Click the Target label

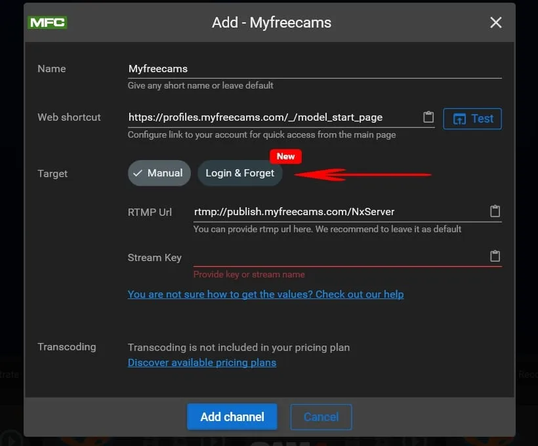pyautogui.click(x=52, y=174)
